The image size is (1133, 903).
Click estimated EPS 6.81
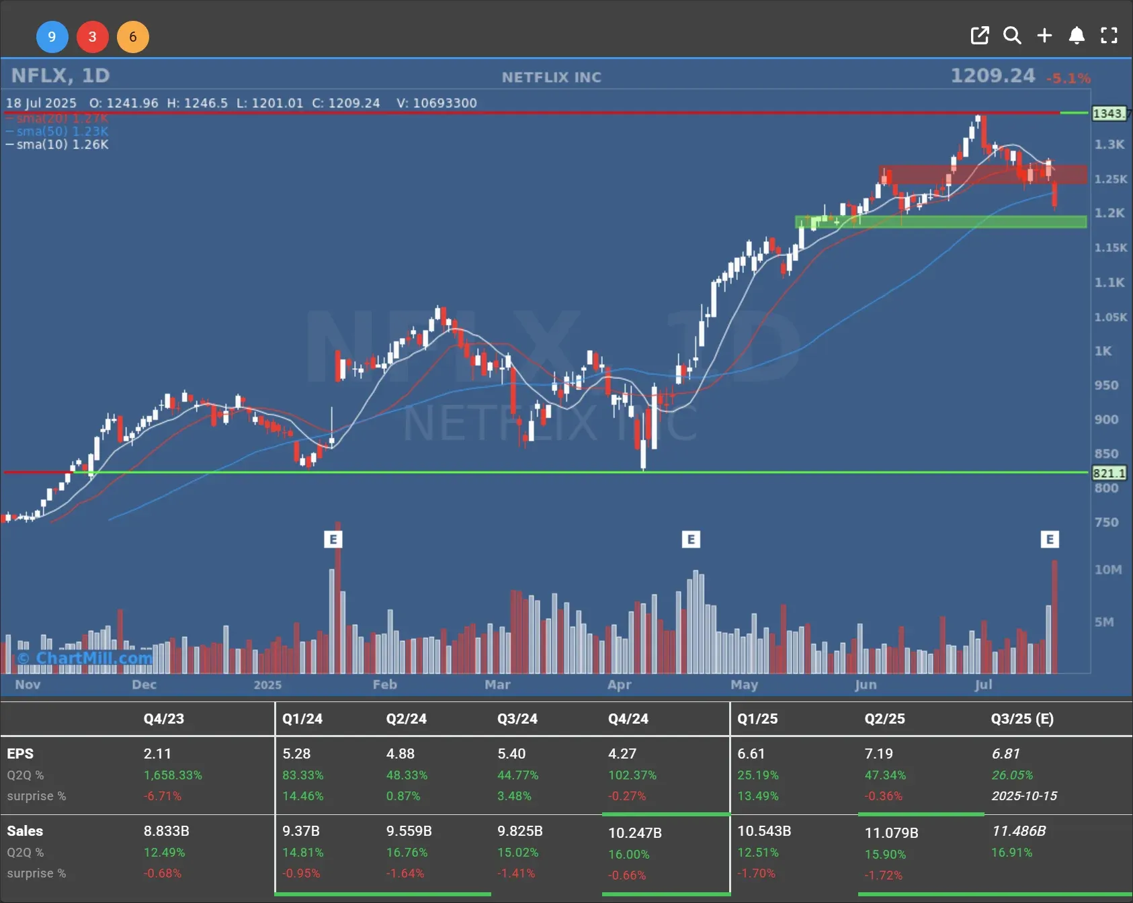[1006, 754]
